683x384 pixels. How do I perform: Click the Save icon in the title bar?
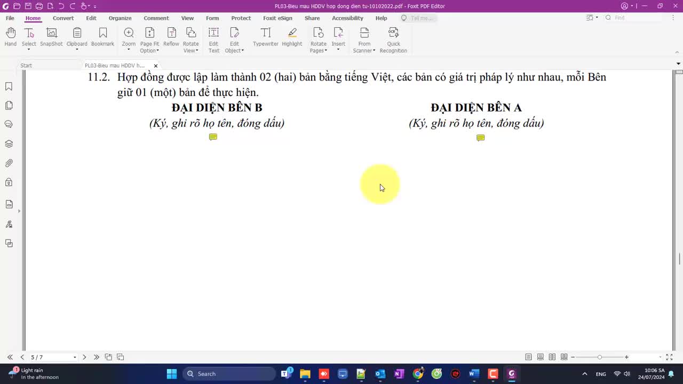28,6
